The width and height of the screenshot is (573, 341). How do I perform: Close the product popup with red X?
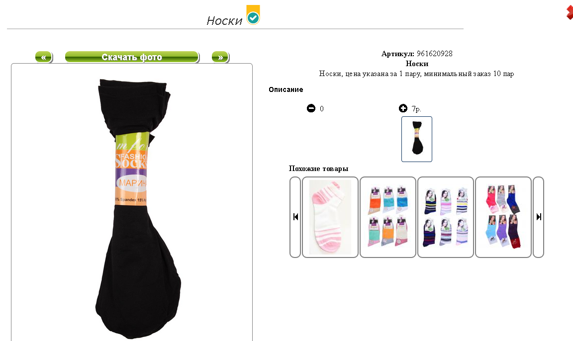click(x=570, y=12)
